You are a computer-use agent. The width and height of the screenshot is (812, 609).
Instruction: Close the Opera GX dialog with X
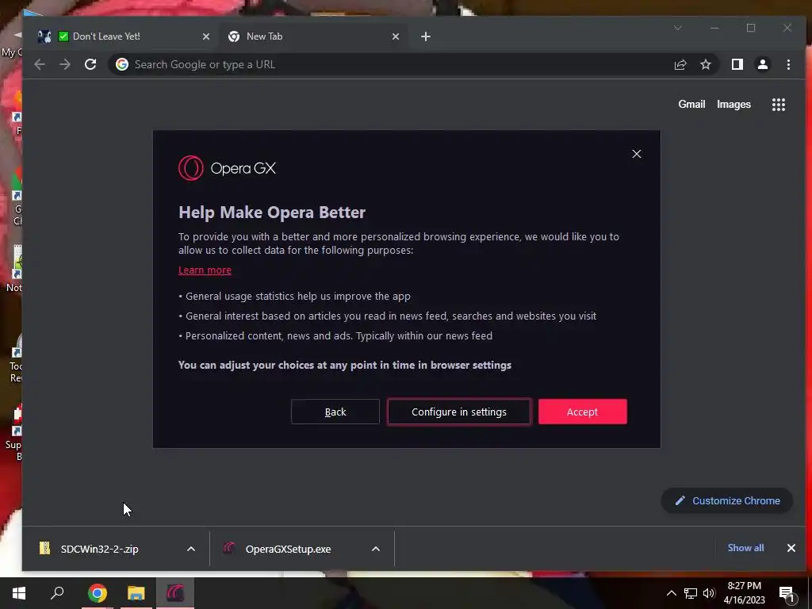[x=637, y=154]
